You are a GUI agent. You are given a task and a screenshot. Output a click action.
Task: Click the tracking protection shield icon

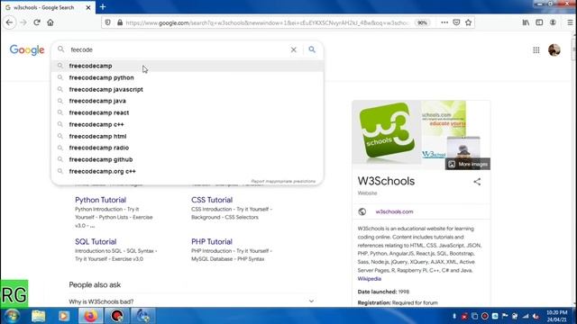[x=108, y=22]
